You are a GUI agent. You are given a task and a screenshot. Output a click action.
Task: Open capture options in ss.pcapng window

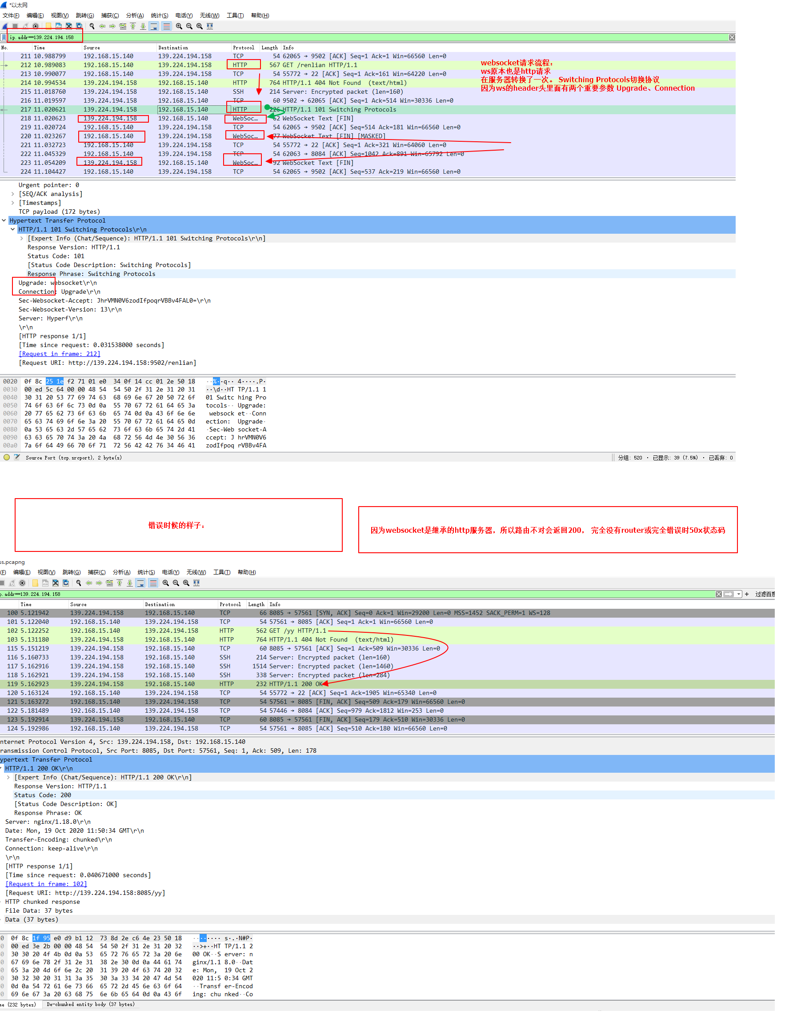[22, 583]
